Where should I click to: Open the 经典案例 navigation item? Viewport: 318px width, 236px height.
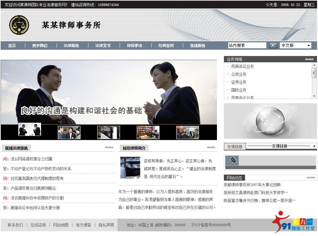[166, 46]
